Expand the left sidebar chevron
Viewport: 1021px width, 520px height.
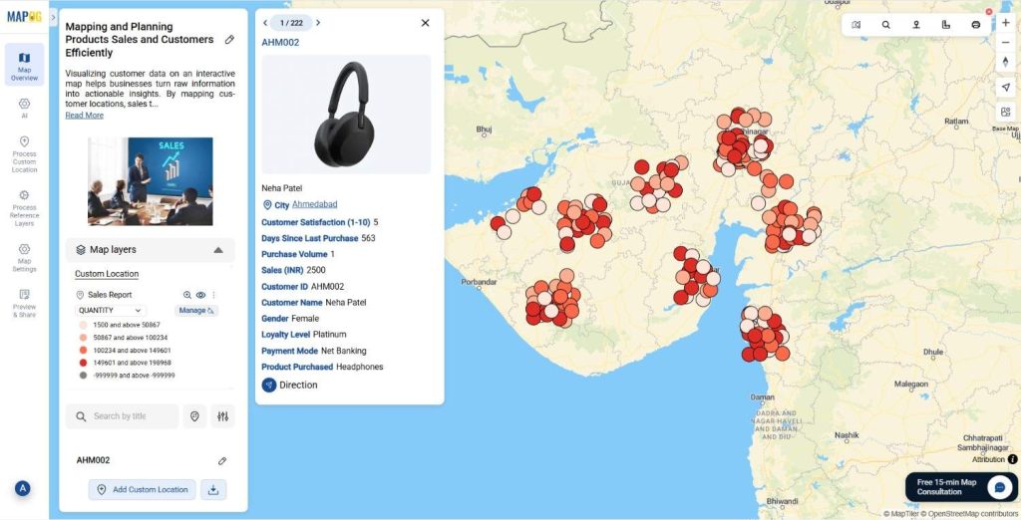pyautogui.click(x=54, y=17)
